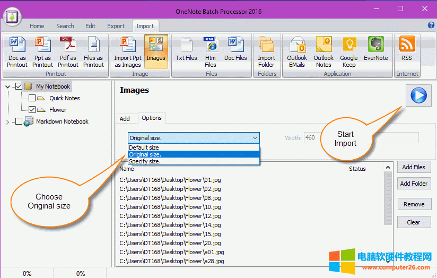Switch to the Export ribbon tab
437x278 pixels.
point(116,26)
